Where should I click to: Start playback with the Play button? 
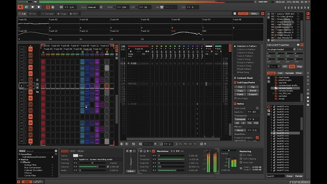[x=20, y=7]
